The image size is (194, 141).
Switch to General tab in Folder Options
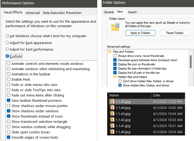pyautogui.click(x=109, y=12)
